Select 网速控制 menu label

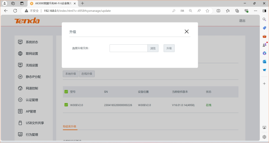tap(32, 88)
